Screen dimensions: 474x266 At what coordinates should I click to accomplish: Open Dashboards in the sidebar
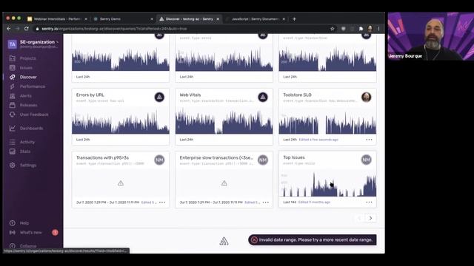[31, 129]
